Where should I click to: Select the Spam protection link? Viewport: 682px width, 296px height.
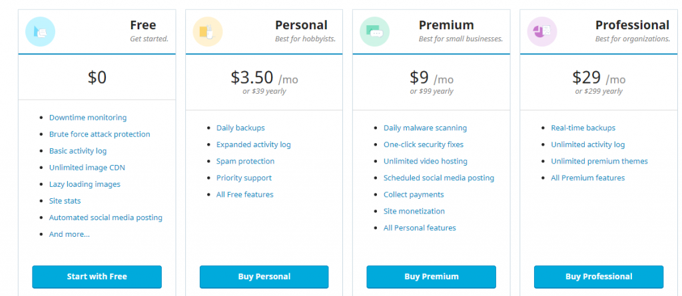click(245, 161)
